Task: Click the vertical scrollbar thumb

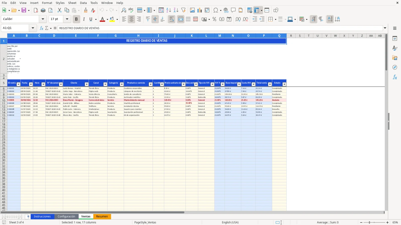Action: click(386, 52)
